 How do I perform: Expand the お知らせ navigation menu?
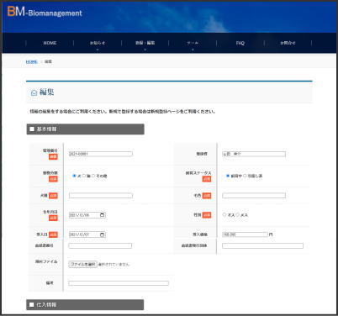[98, 43]
